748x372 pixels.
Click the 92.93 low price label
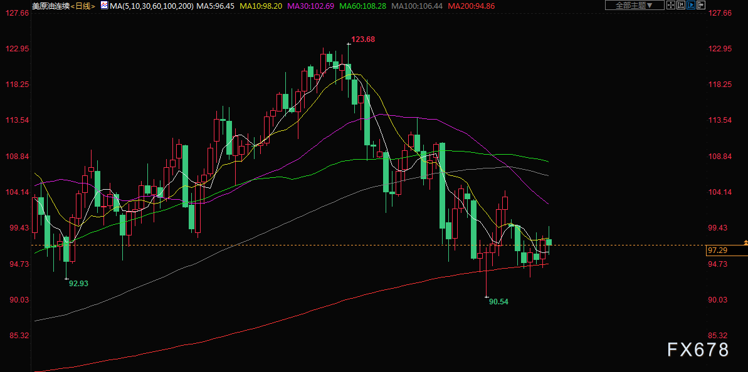pos(79,283)
